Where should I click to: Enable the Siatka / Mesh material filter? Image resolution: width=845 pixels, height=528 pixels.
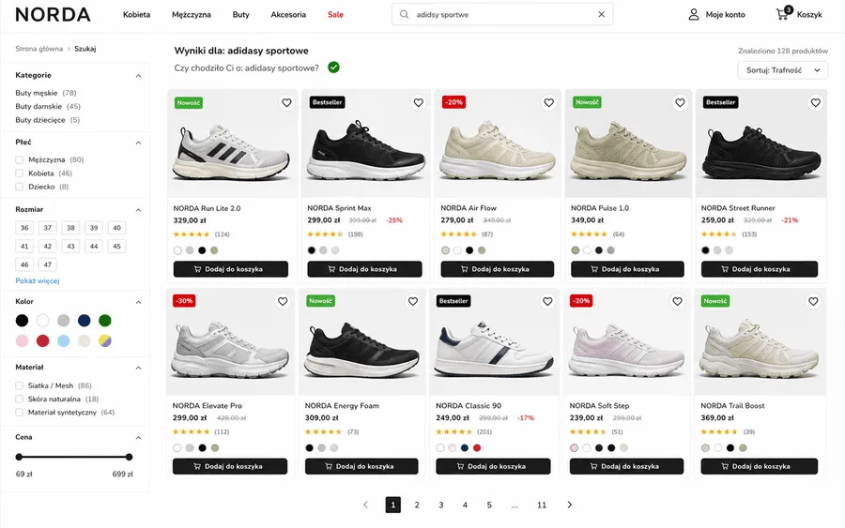pos(20,385)
